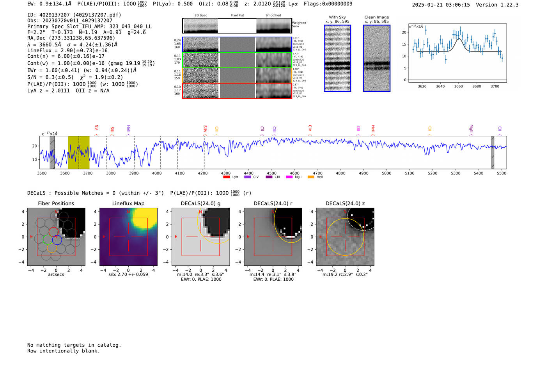Viewport: 546px width, 372px height.
Task: Click the SiIV line marker label
Action: coord(205,128)
